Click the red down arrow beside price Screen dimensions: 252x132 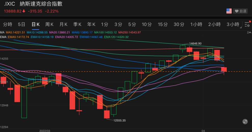point(24,11)
